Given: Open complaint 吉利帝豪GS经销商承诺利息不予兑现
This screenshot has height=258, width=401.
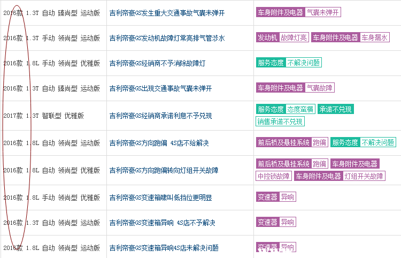Looking at the screenshot, I should [x=160, y=116].
